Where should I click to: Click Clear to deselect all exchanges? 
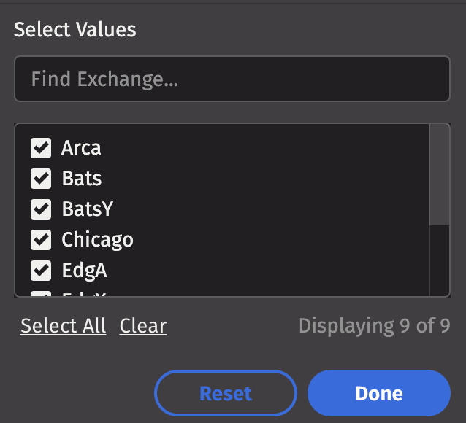143,326
